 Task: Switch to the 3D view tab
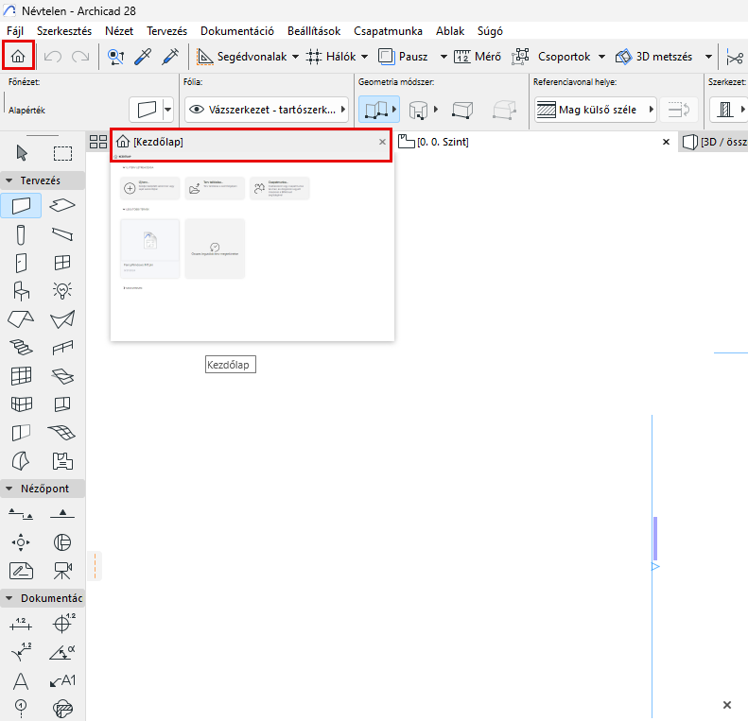coord(714,142)
